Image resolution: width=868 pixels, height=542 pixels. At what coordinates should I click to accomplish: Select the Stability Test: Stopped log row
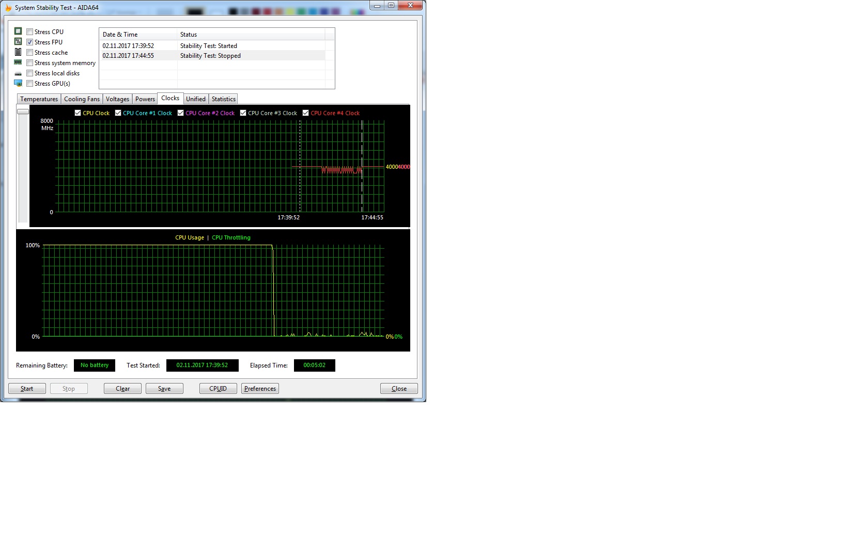pos(212,56)
